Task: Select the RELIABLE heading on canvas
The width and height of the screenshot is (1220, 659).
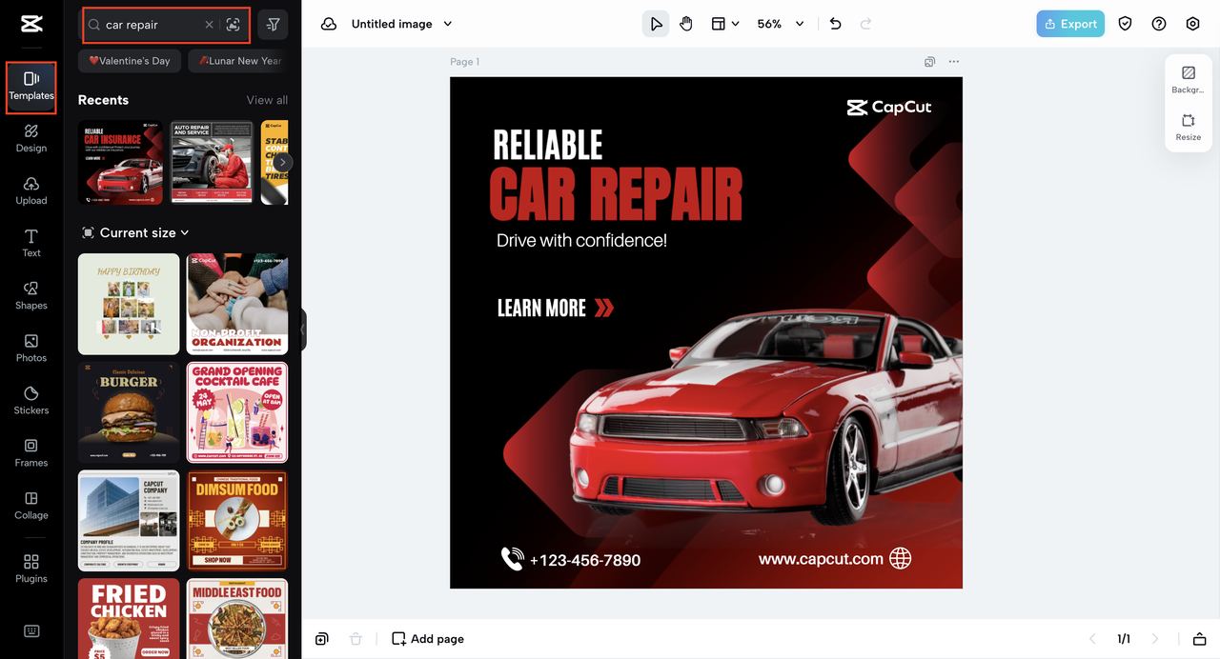Action: point(548,146)
